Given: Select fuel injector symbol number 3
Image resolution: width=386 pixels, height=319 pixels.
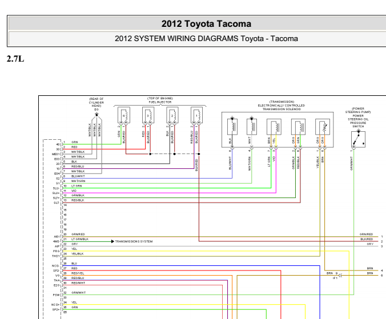Looking at the screenshot, I should (x=148, y=115).
